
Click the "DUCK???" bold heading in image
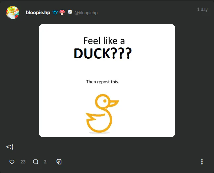[103, 53]
